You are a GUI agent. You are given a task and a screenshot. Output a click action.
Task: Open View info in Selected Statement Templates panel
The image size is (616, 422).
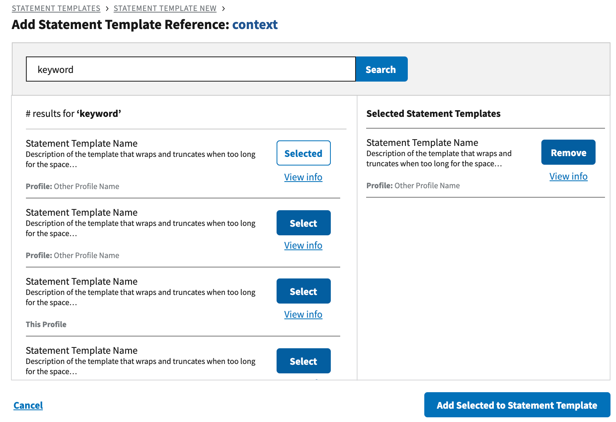point(568,176)
